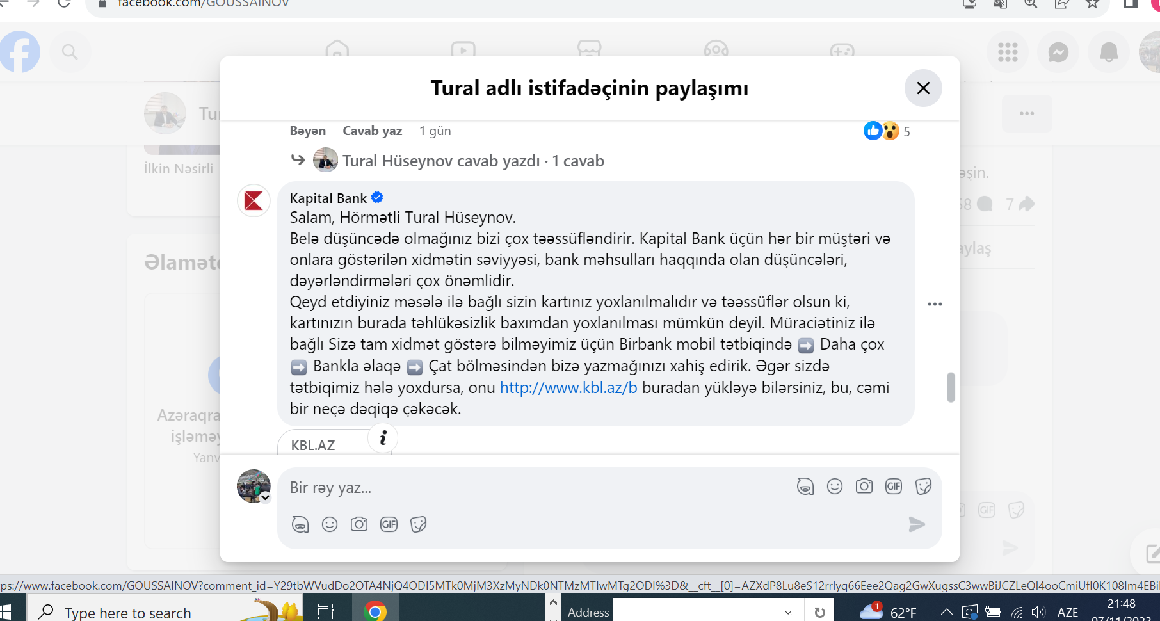The height and width of the screenshot is (621, 1160).
Task: Click the bottom-row emoji smiley icon
Action: coord(330,524)
